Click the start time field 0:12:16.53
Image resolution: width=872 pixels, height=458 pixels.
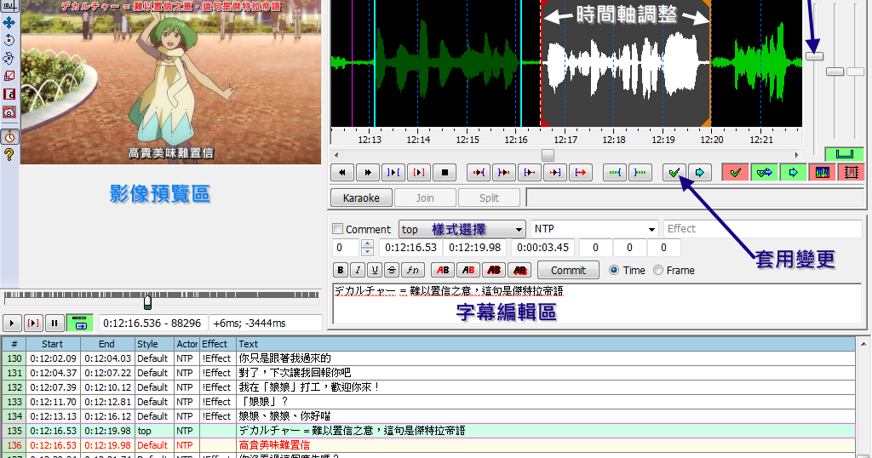[410, 248]
